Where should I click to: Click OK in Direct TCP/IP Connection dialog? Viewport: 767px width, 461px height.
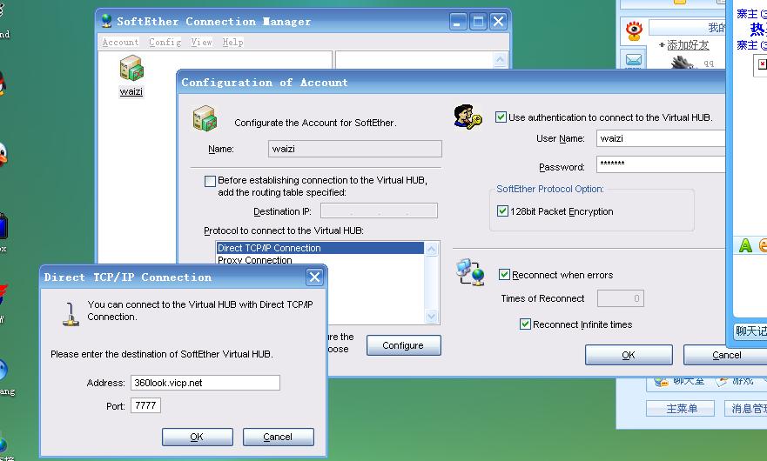(x=197, y=437)
